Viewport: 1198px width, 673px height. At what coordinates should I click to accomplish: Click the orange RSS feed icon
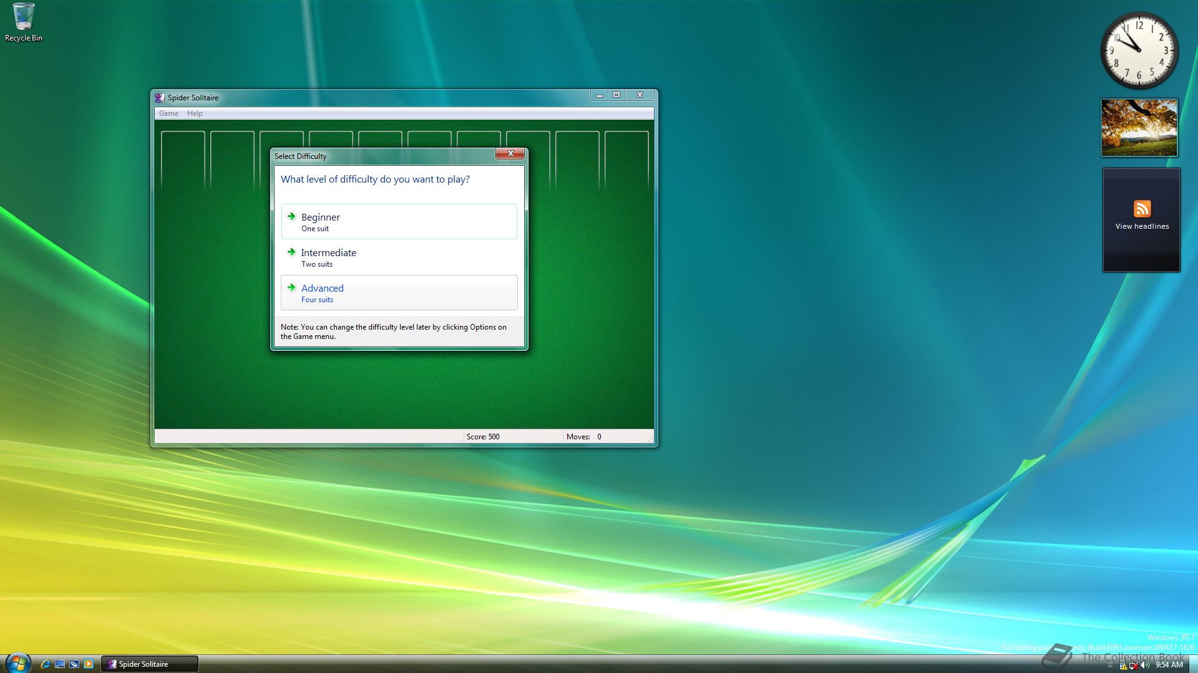[1142, 209]
